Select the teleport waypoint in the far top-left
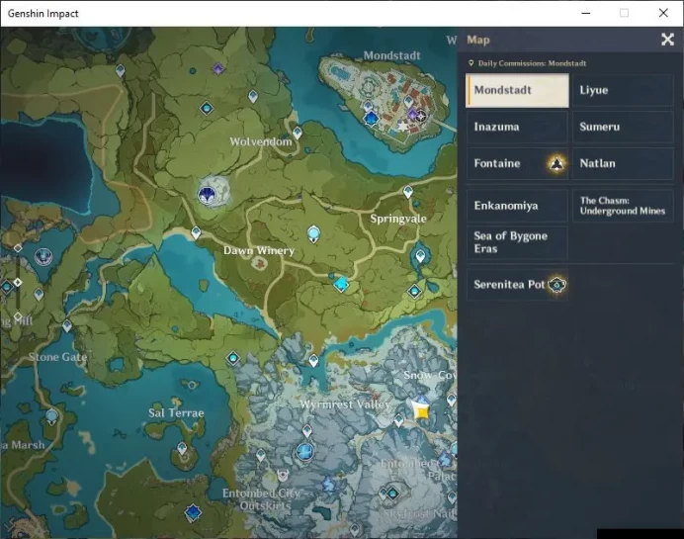This screenshot has height=539, width=684. click(x=121, y=70)
